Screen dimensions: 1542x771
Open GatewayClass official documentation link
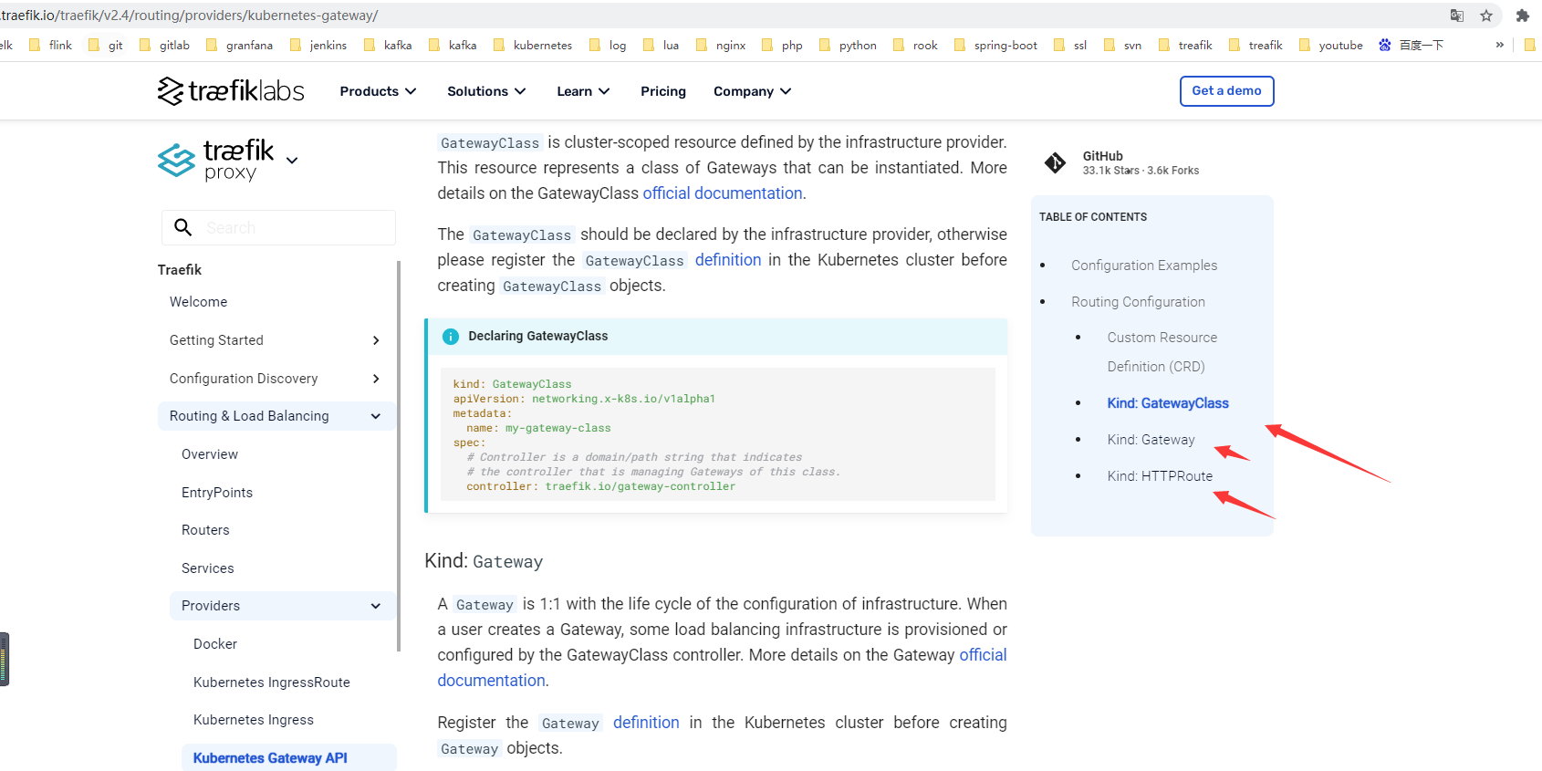click(x=723, y=193)
